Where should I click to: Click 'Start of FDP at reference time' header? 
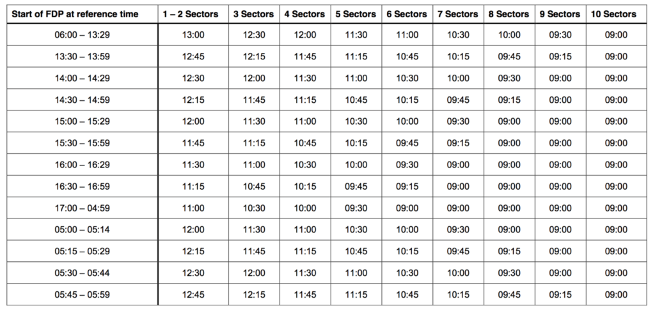pos(75,14)
